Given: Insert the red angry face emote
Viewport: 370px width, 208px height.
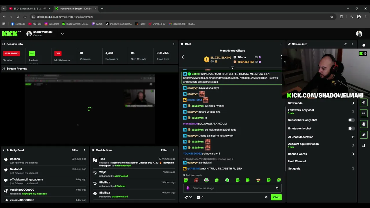Looking at the screenshot, I should (196, 180).
